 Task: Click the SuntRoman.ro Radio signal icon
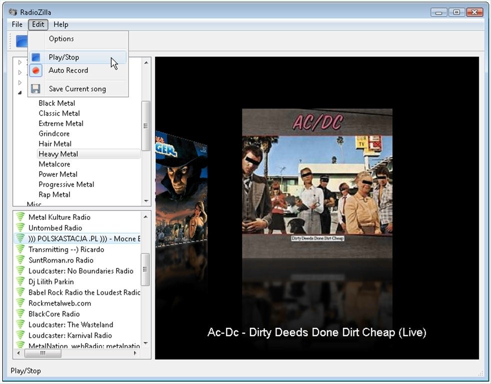[20, 260]
